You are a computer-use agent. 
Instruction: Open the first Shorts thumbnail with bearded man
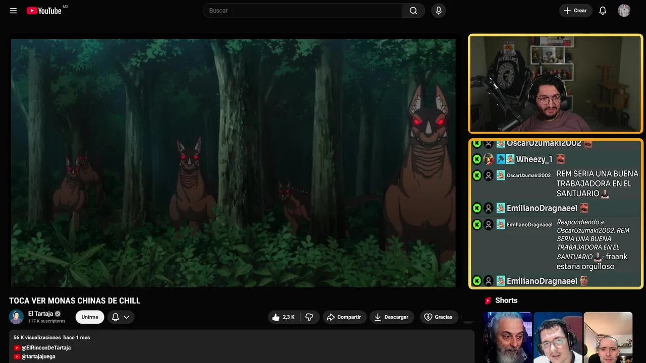point(507,337)
